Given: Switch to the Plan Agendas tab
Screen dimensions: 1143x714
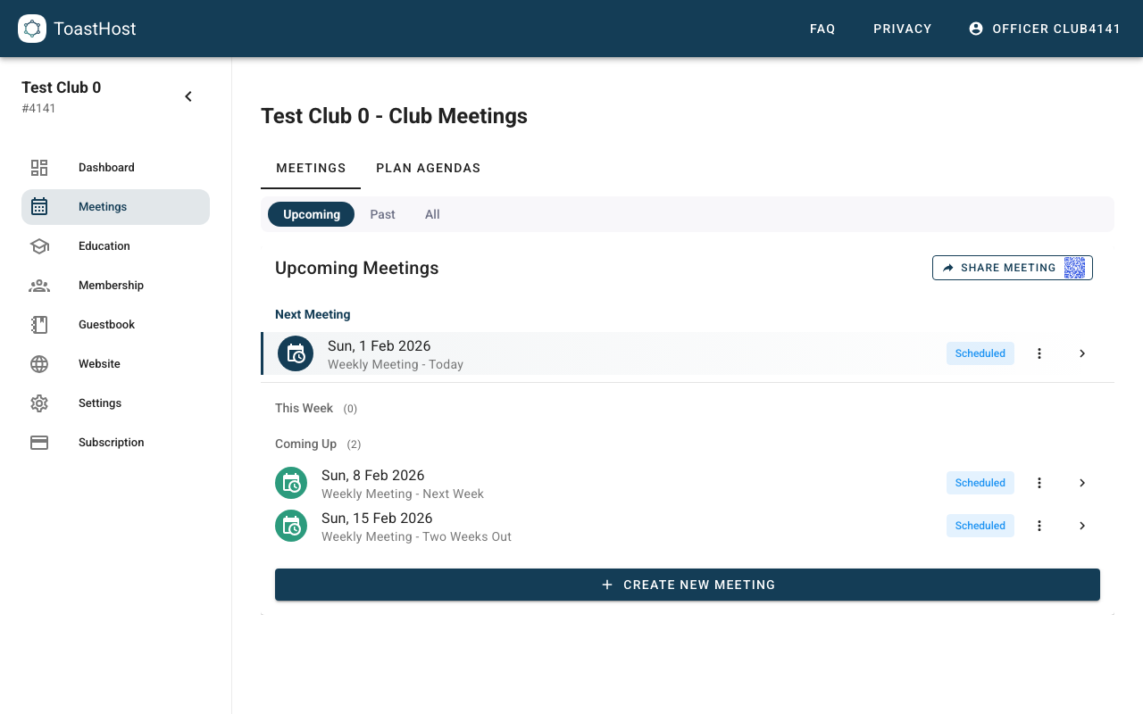Looking at the screenshot, I should 429,168.
